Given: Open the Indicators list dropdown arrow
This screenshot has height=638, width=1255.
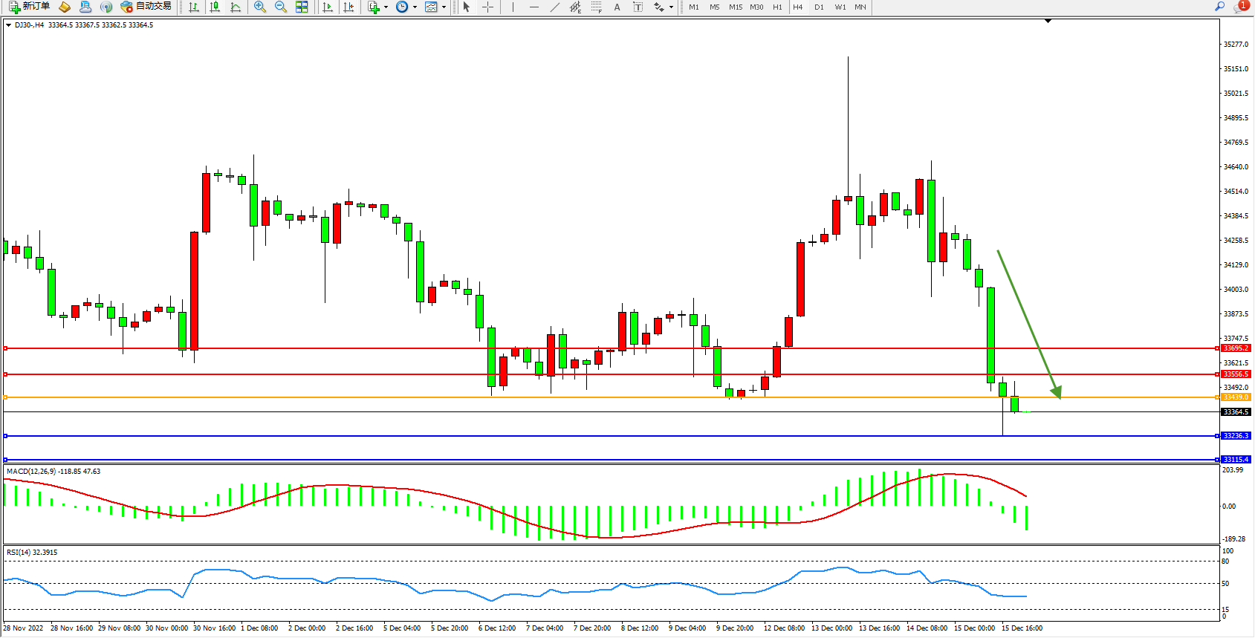Looking at the screenshot, I should [386, 7].
